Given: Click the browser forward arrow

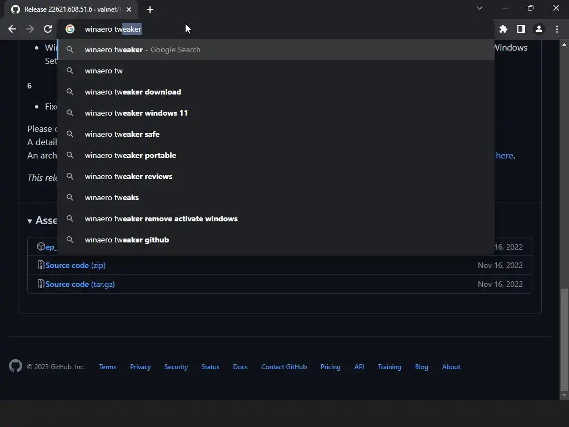Looking at the screenshot, I should (x=30, y=29).
